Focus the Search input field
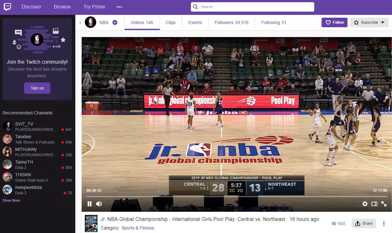 tap(253, 7)
